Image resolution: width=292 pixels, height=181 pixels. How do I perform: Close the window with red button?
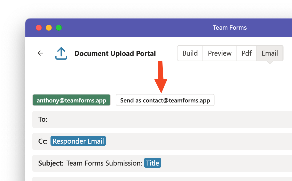coord(39,28)
